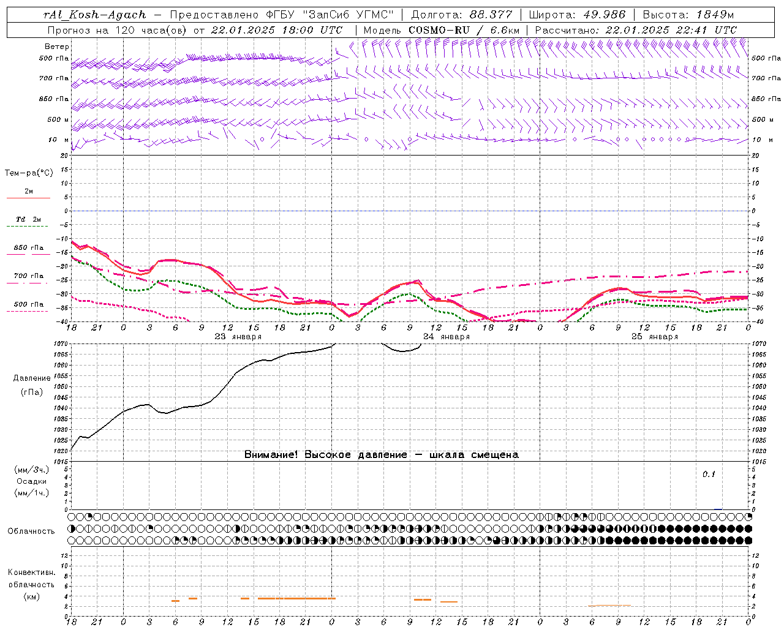Click the 0.1 precipitation amount value

coord(709,475)
